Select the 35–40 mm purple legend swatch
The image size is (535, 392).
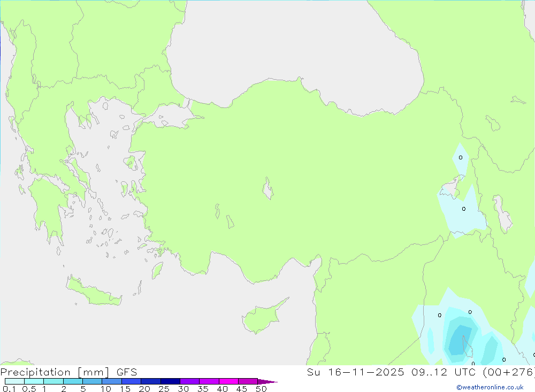(209, 381)
